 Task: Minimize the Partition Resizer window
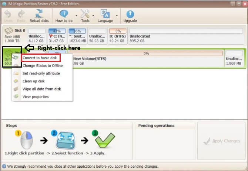point(232,4)
